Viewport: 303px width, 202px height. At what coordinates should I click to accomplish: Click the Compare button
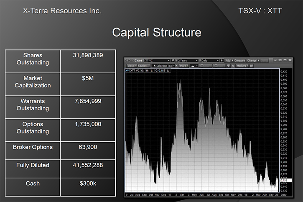coord(239,61)
